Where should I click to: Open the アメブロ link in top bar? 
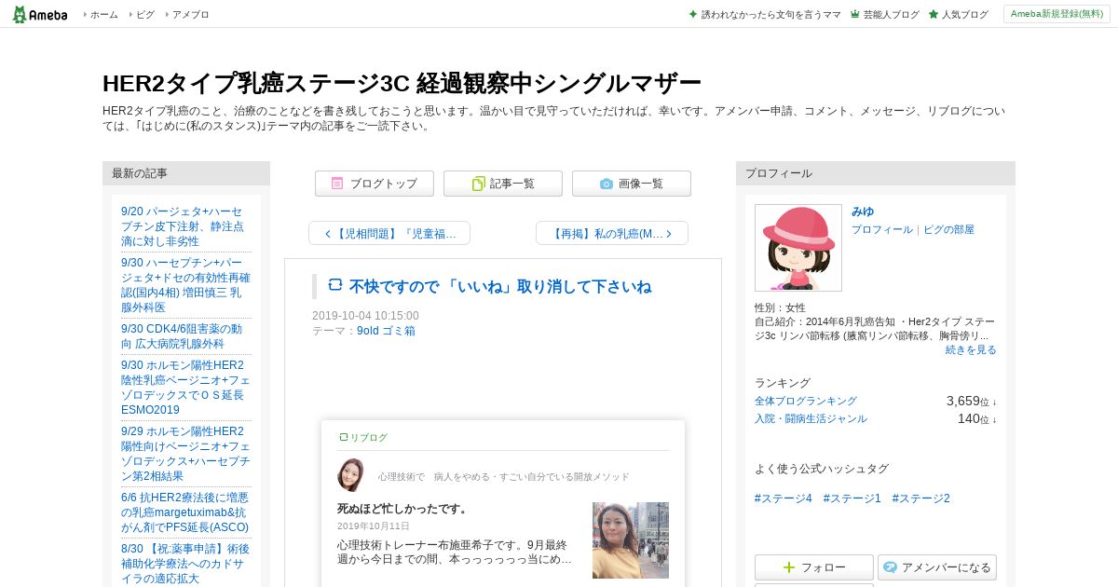click(x=190, y=14)
